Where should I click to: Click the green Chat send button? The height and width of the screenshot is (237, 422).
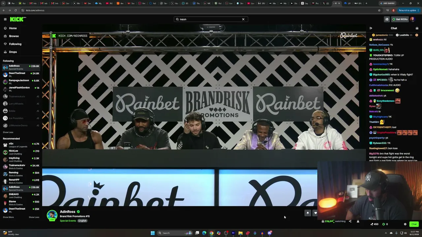(x=414, y=224)
